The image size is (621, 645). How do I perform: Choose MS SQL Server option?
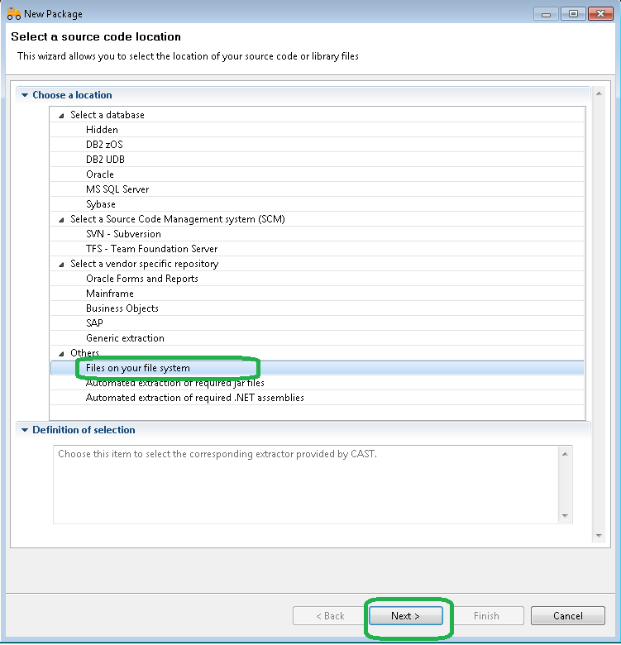117,189
